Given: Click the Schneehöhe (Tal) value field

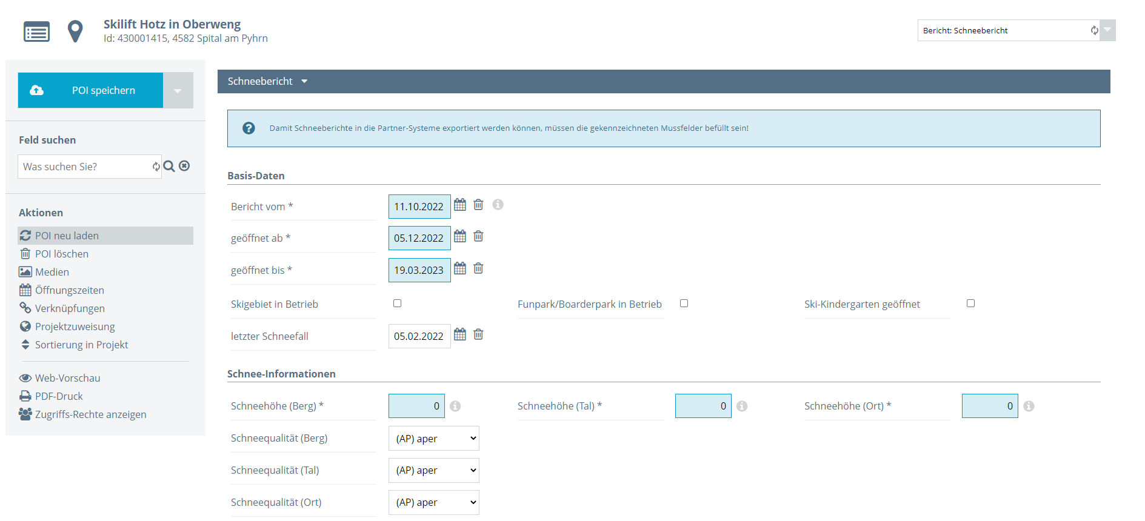Looking at the screenshot, I should click(x=703, y=406).
